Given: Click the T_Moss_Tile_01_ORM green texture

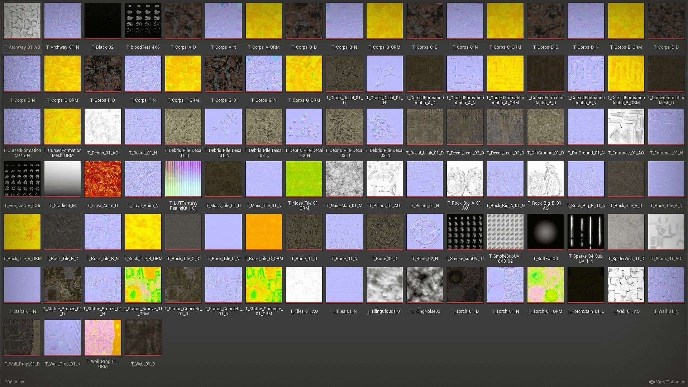Looking at the screenshot, I should click(304, 179).
